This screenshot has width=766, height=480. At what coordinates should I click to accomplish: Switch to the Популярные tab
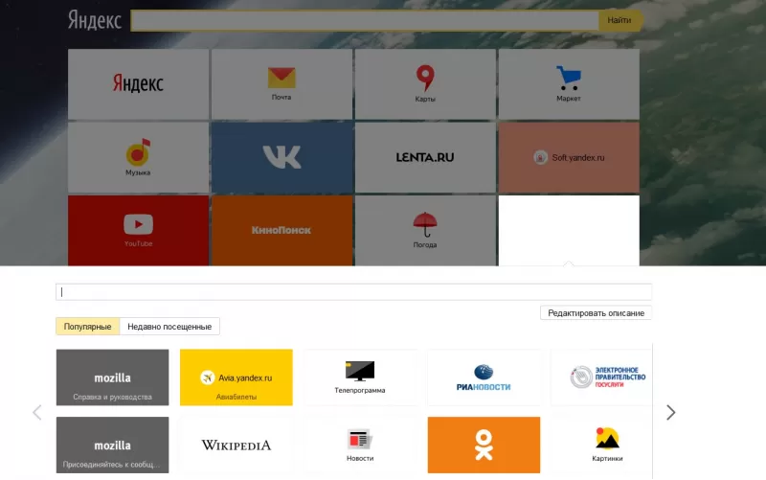(87, 327)
